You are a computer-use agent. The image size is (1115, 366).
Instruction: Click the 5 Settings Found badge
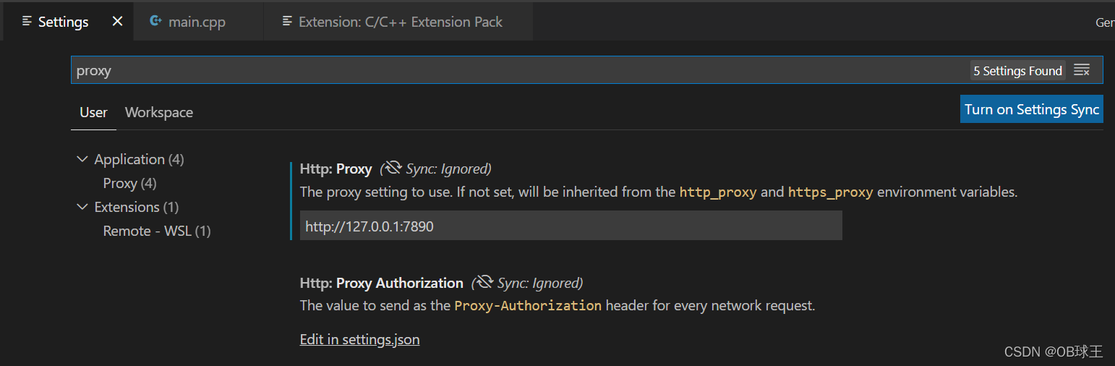coord(1017,70)
